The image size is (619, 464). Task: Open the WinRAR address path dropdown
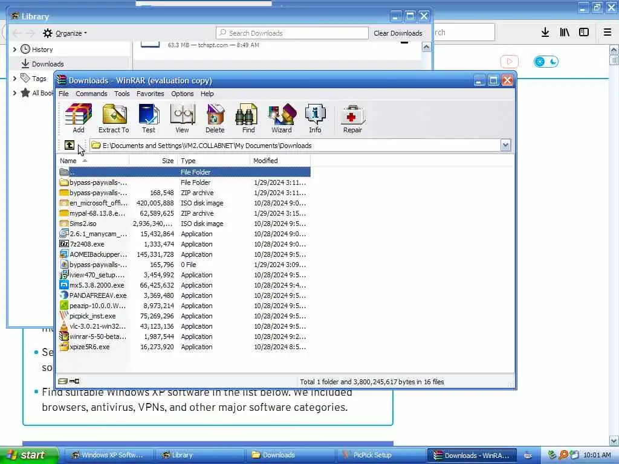(x=506, y=145)
